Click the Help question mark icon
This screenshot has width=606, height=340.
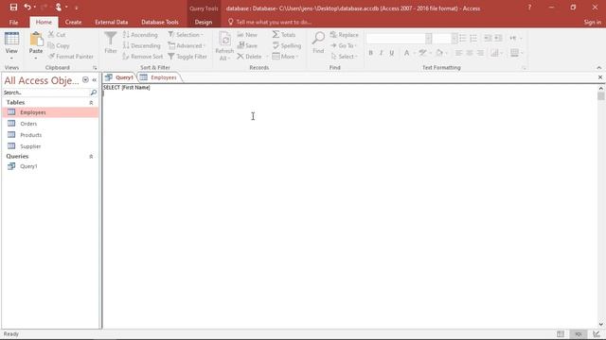pyautogui.click(x=529, y=8)
